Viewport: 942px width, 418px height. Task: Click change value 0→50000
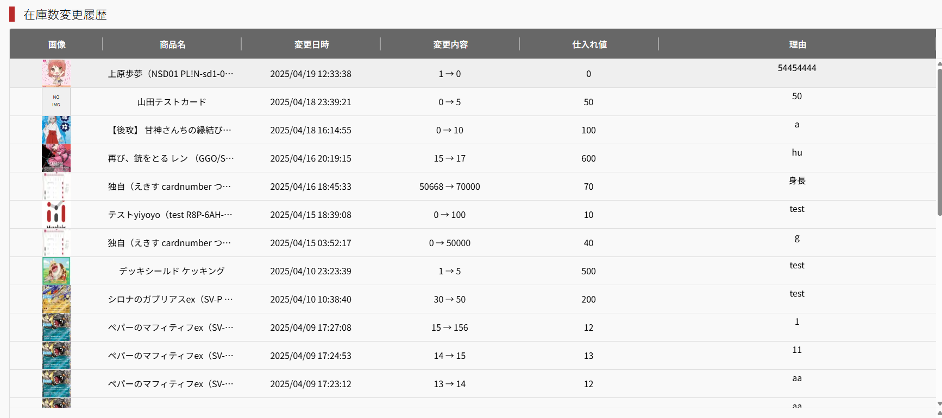click(450, 243)
